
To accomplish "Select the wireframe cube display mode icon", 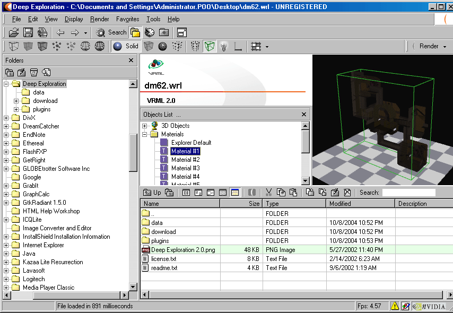I will coord(14,46).
